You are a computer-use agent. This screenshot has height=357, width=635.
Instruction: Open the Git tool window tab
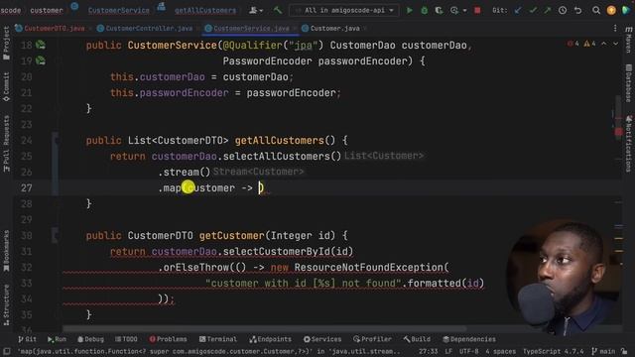pyautogui.click(x=27, y=339)
